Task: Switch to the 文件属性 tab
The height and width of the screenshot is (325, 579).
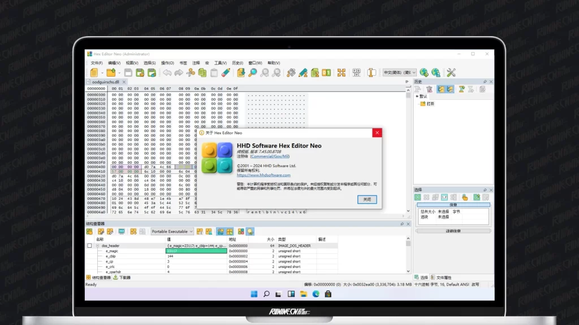Action: (443, 278)
